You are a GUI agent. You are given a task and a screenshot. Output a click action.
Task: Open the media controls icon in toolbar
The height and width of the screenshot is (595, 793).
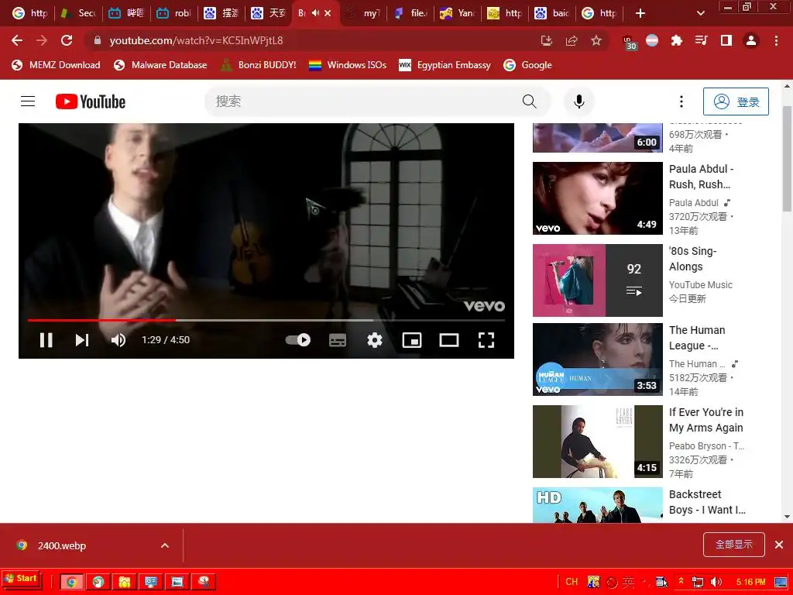pyautogui.click(x=701, y=40)
